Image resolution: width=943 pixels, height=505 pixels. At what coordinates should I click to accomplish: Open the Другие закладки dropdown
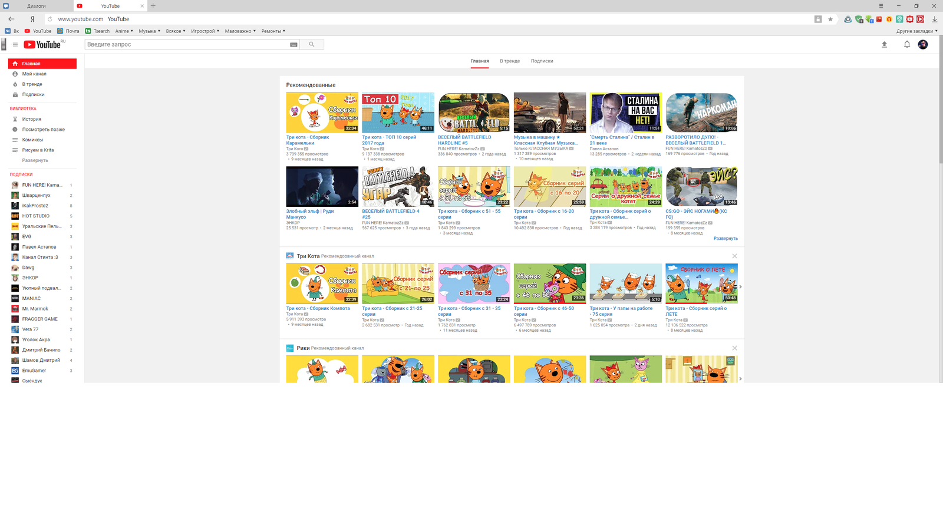pyautogui.click(x=917, y=31)
